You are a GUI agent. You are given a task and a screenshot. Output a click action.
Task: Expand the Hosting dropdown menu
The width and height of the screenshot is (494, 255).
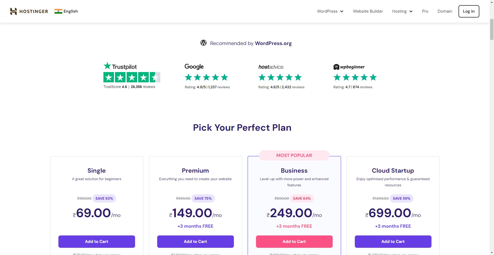coord(402,11)
